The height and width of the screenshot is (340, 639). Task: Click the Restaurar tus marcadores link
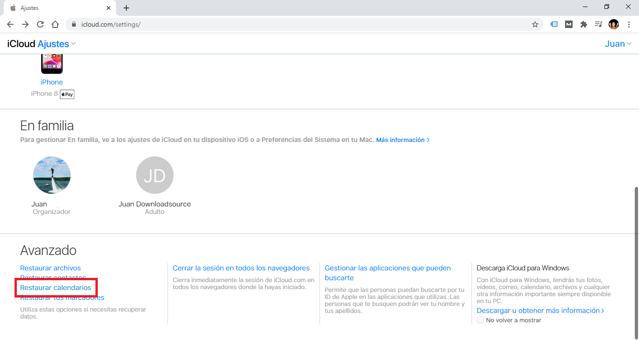(x=62, y=297)
